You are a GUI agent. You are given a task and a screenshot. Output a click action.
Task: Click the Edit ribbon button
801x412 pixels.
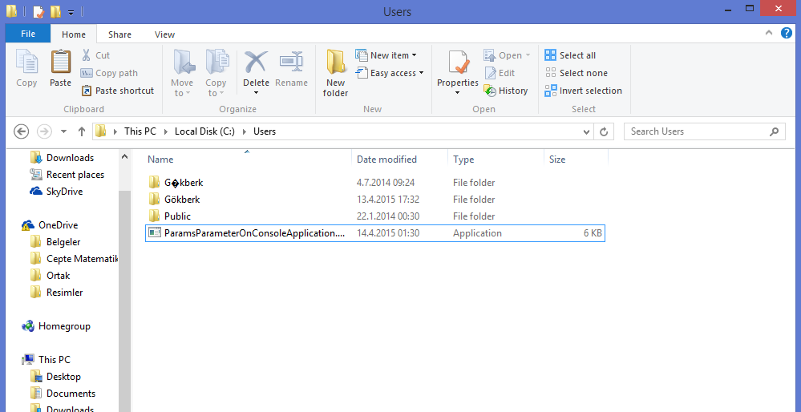[499, 73]
